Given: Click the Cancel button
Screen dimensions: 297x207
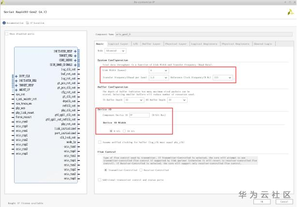Looking at the screenshot, I should click(x=284, y=202).
